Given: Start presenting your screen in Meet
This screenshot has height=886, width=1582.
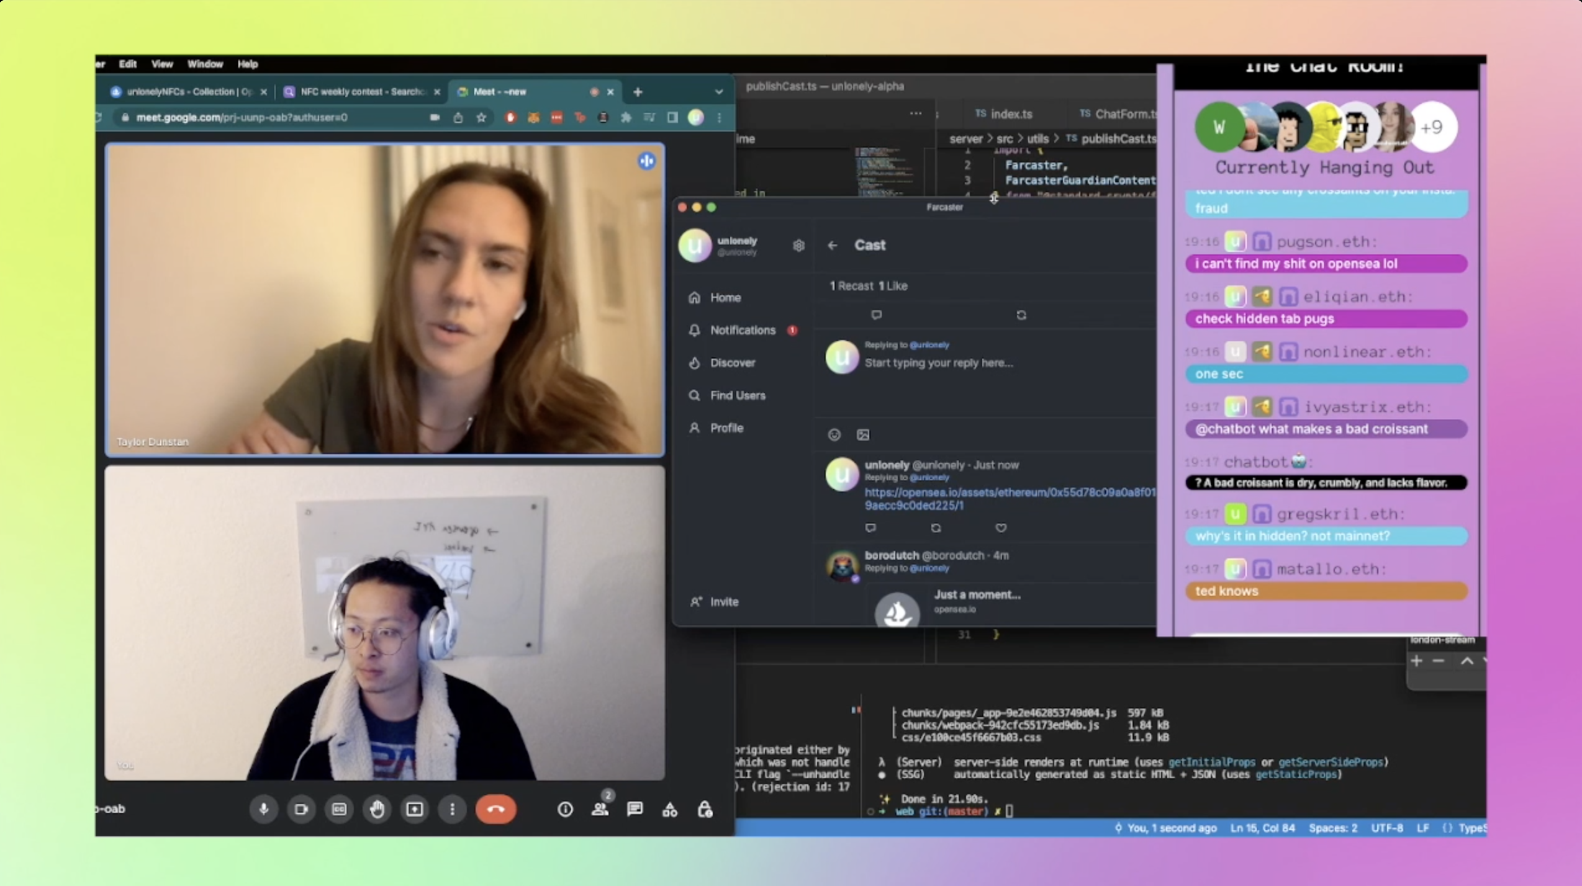Looking at the screenshot, I should click(x=414, y=809).
